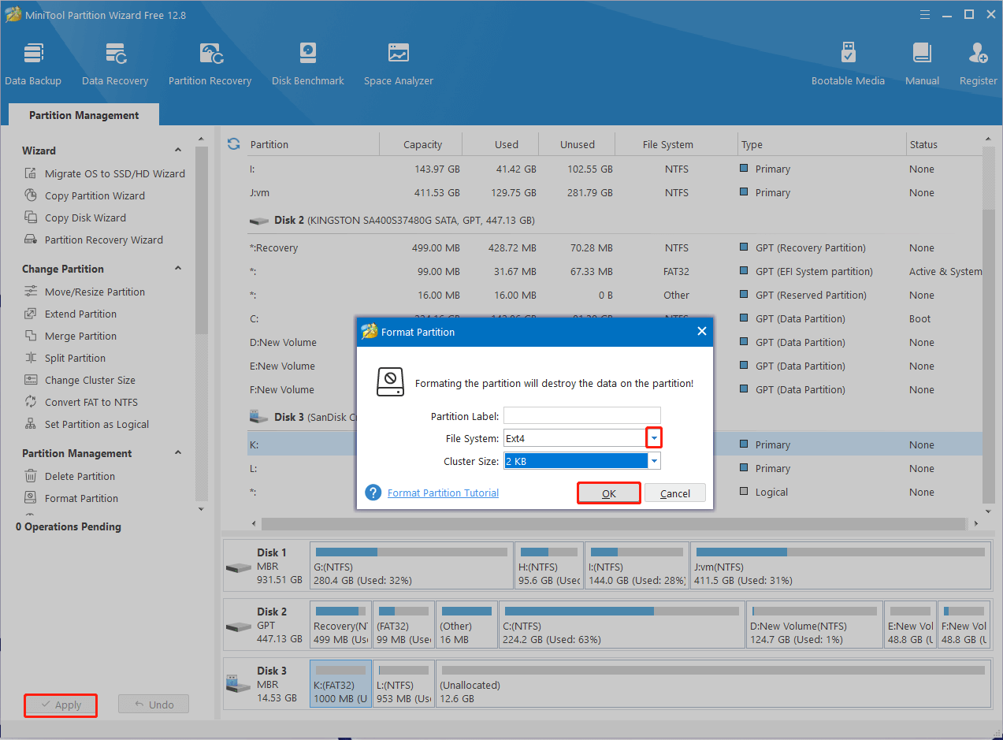Image resolution: width=1003 pixels, height=740 pixels.
Task: Open Data Backup tool
Action: pos(33,64)
